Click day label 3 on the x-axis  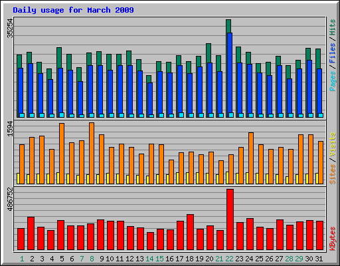[x=42, y=259]
